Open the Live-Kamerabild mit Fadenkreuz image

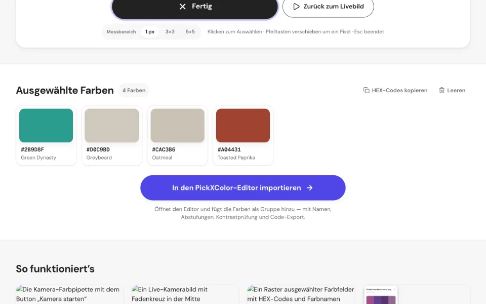pos(185,294)
